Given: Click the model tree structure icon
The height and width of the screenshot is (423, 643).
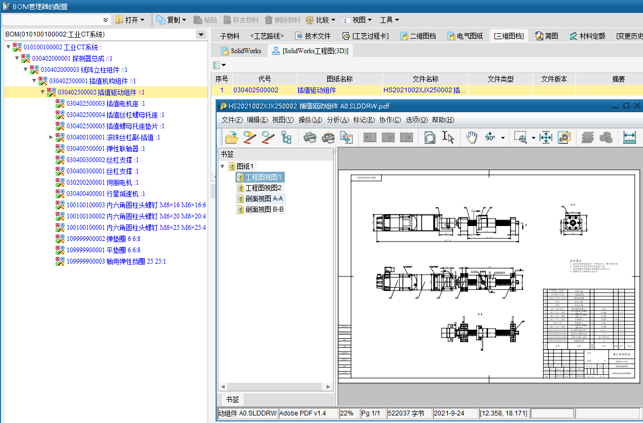Looking at the screenshot, I should 286,137.
